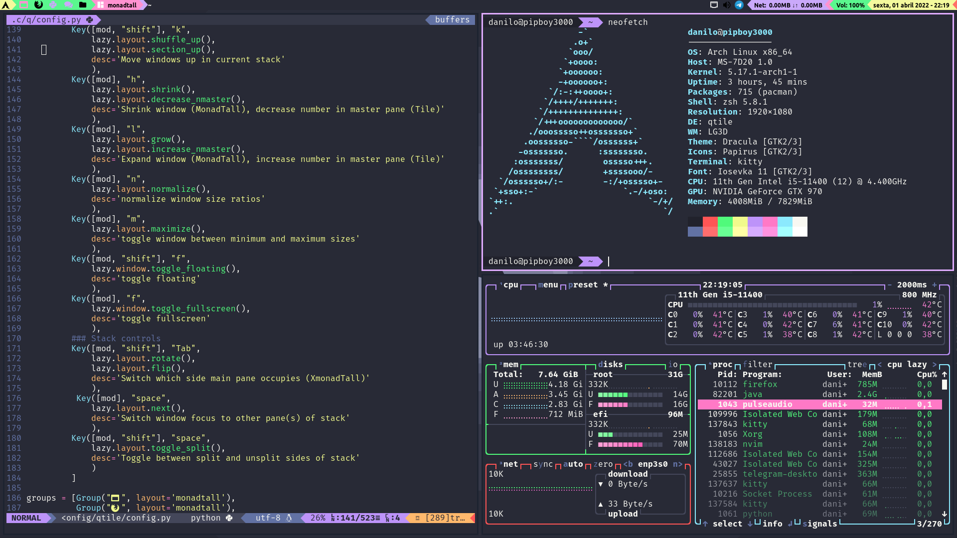Click the buffers label in nvim tabline
Screen dimensions: 957x538
coord(452,19)
